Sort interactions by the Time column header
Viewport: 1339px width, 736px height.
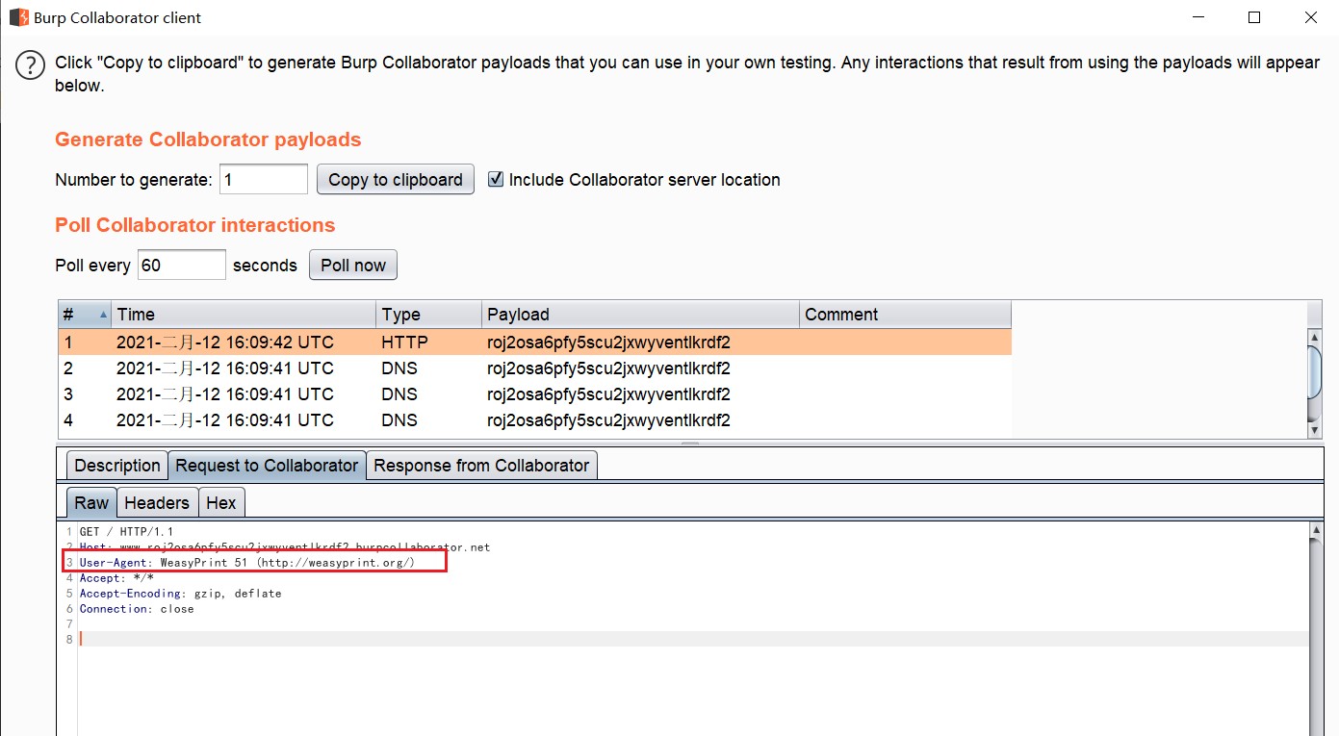[244, 315]
